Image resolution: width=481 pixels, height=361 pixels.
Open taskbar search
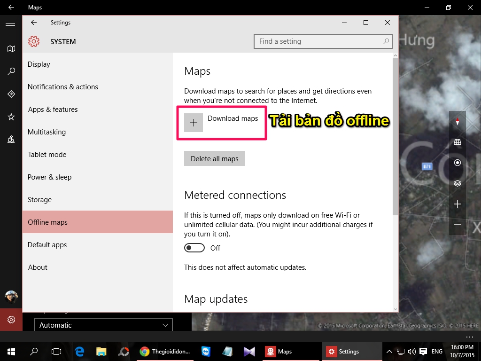pos(34,352)
